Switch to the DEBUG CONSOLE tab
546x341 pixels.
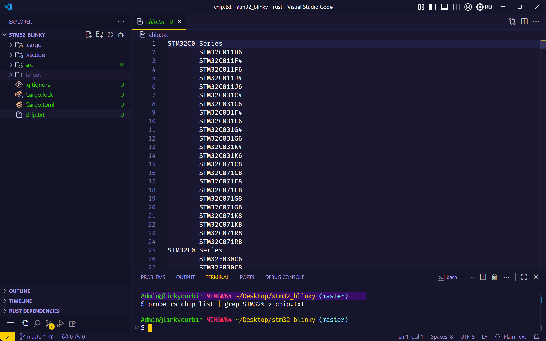[x=284, y=277]
